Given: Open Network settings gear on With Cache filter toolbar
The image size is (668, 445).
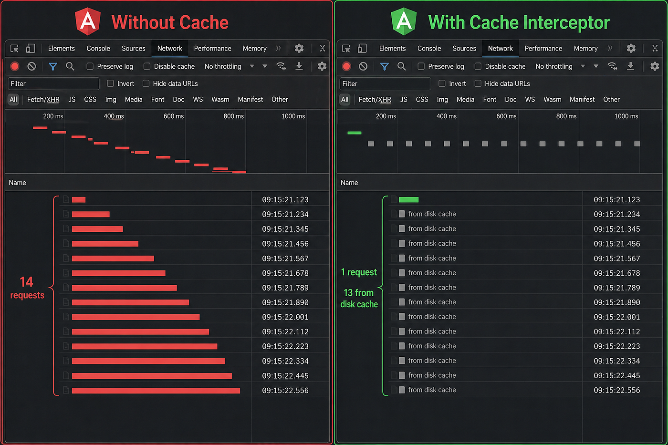Looking at the screenshot, I should 655,66.
